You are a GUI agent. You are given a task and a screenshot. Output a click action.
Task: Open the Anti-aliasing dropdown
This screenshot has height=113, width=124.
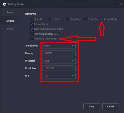pos(59,46)
